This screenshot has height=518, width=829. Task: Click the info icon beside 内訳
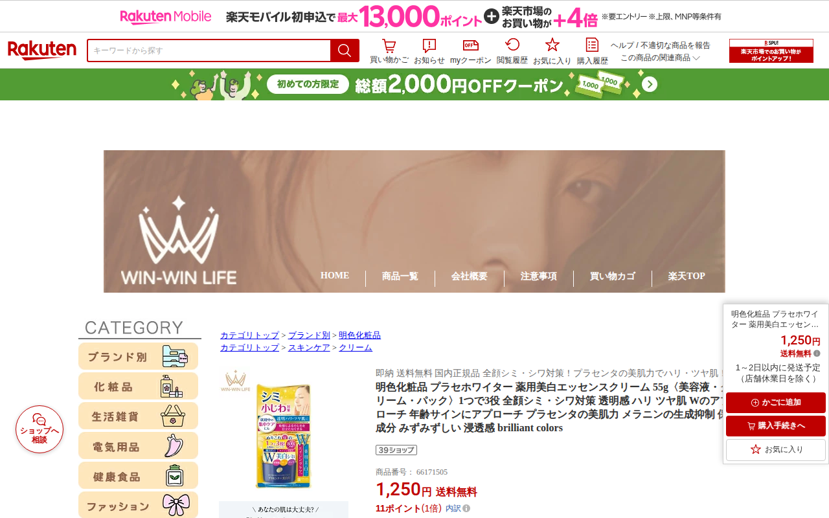click(x=466, y=509)
